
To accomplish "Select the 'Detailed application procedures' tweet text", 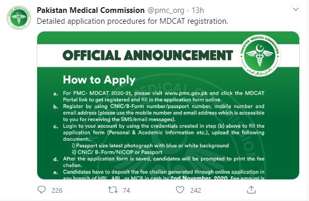I will coord(132,21).
